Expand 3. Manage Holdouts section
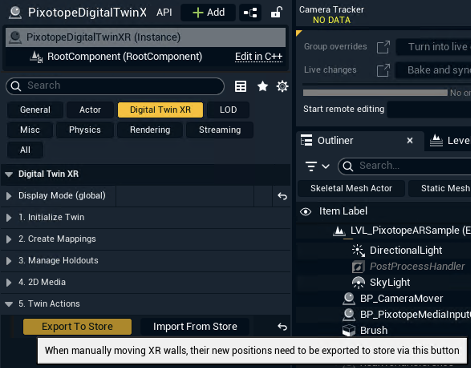 pos(9,261)
